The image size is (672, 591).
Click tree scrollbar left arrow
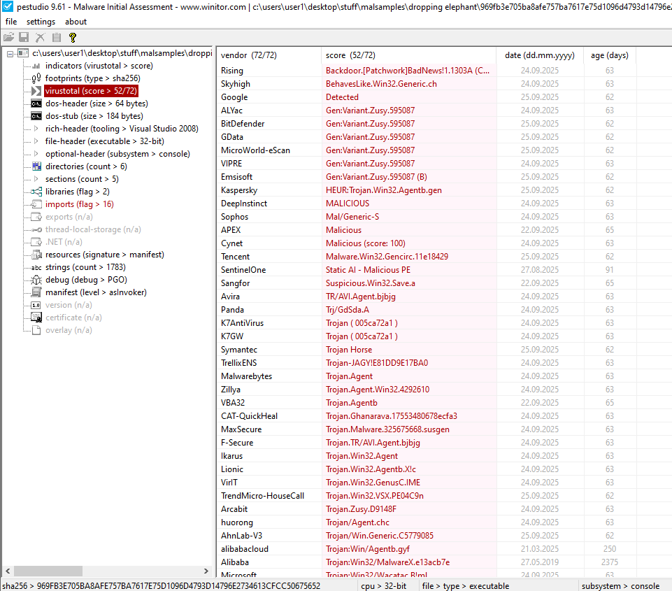tap(8, 571)
